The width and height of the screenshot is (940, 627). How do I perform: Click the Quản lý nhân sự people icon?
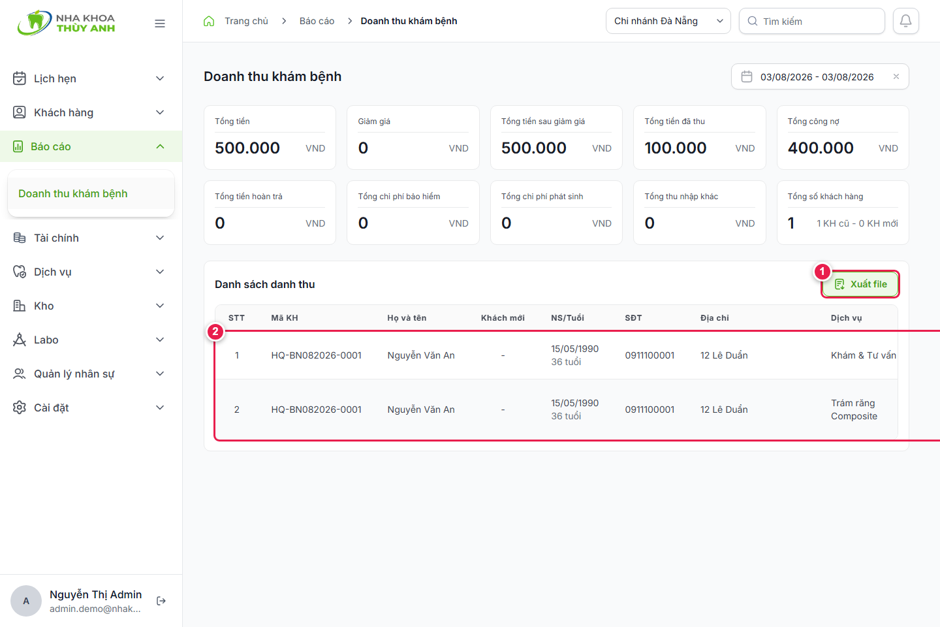(20, 374)
